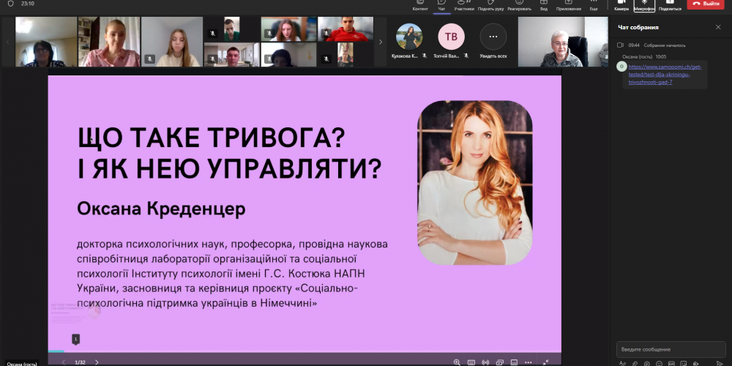The image size is (732, 366).
Task: Show next participants with right arrow in gallery
Action: point(381,42)
